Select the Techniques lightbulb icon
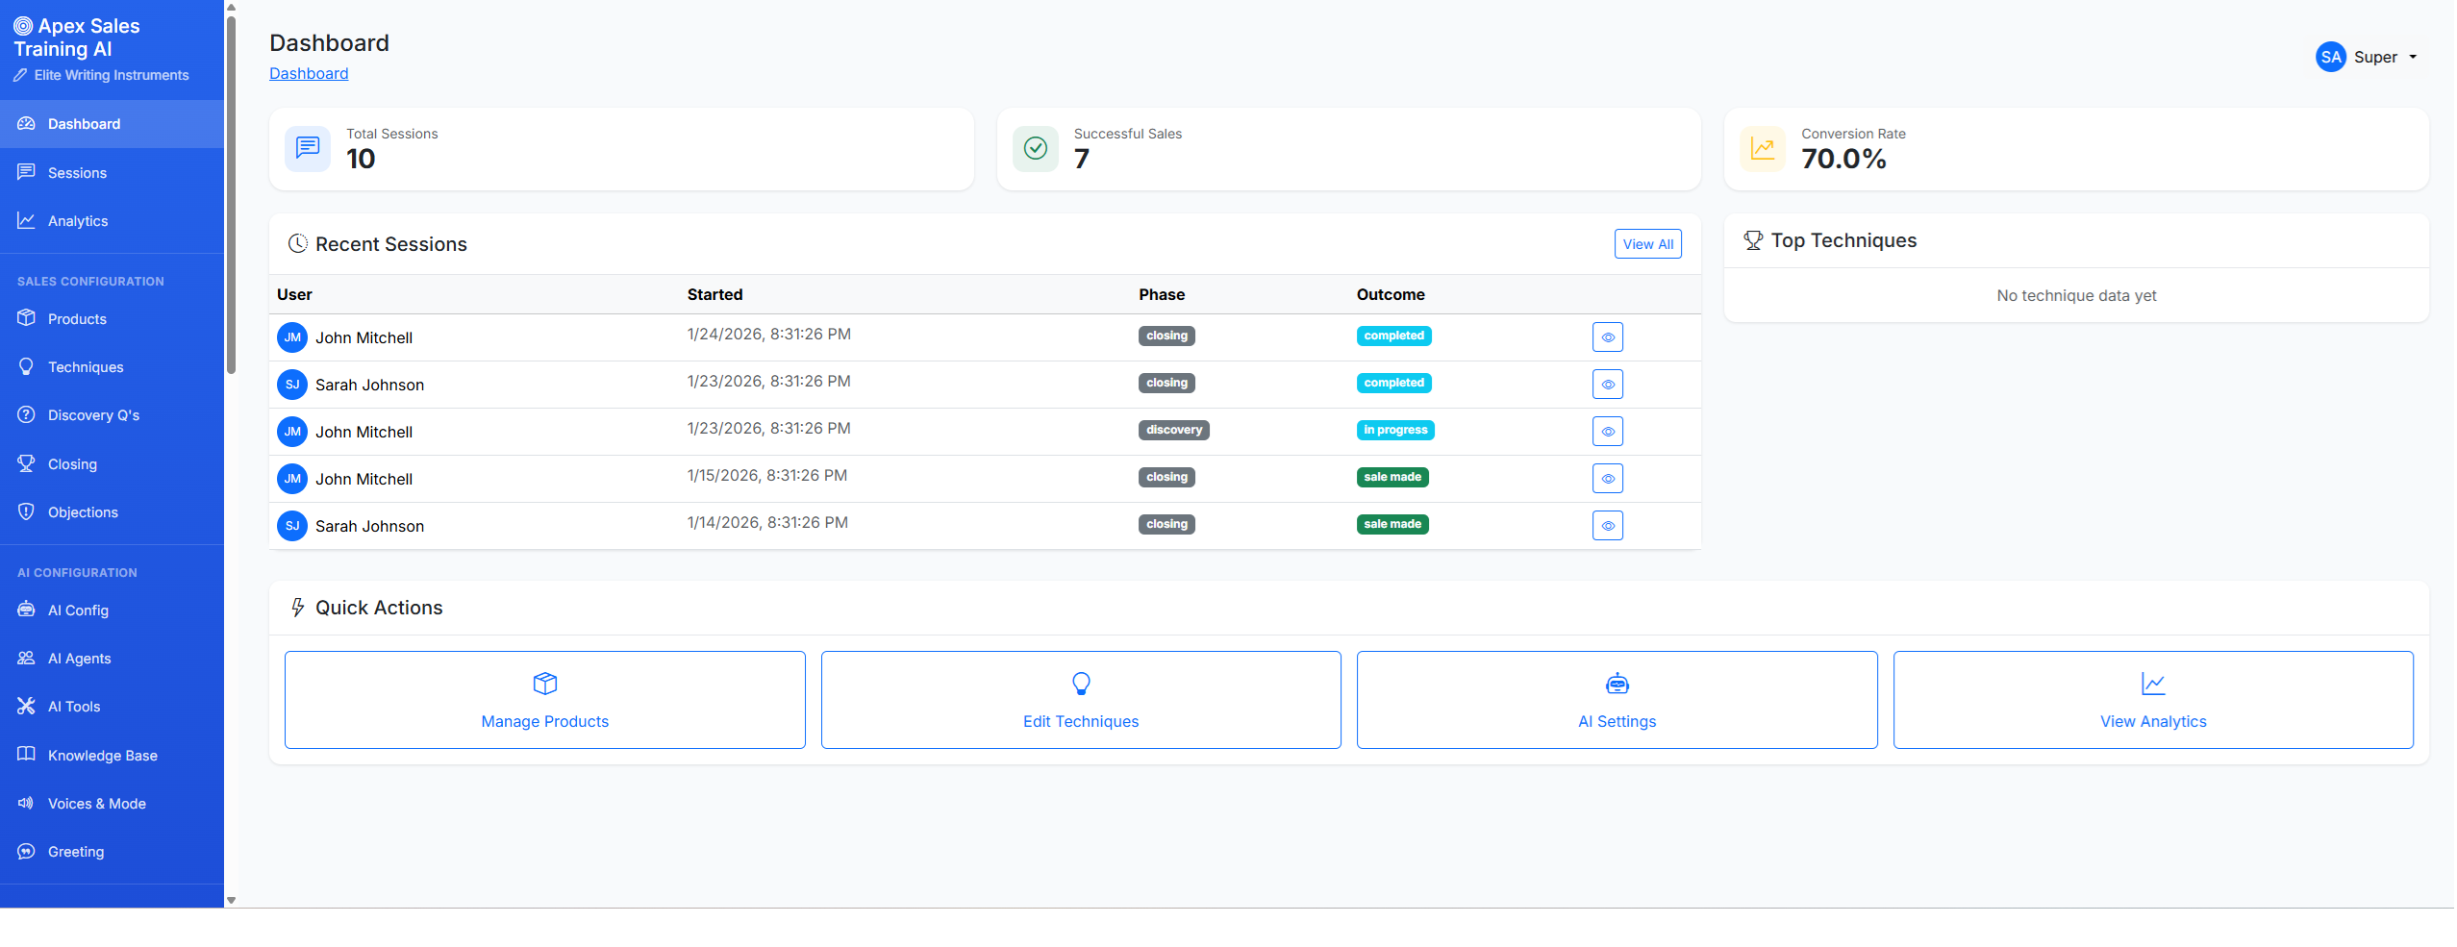The height and width of the screenshot is (947, 2457). [26, 366]
